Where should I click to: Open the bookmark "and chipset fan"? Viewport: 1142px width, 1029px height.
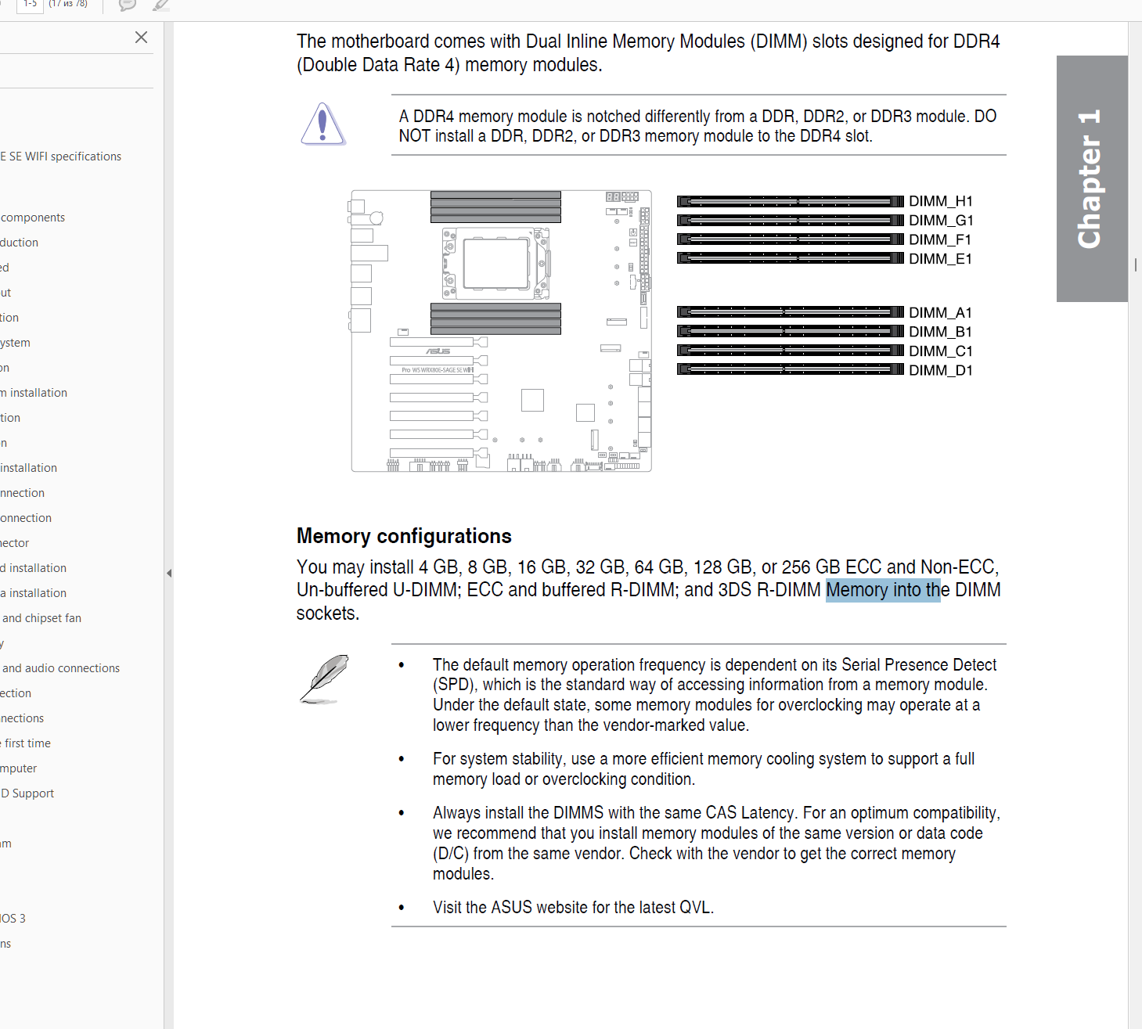coord(41,618)
